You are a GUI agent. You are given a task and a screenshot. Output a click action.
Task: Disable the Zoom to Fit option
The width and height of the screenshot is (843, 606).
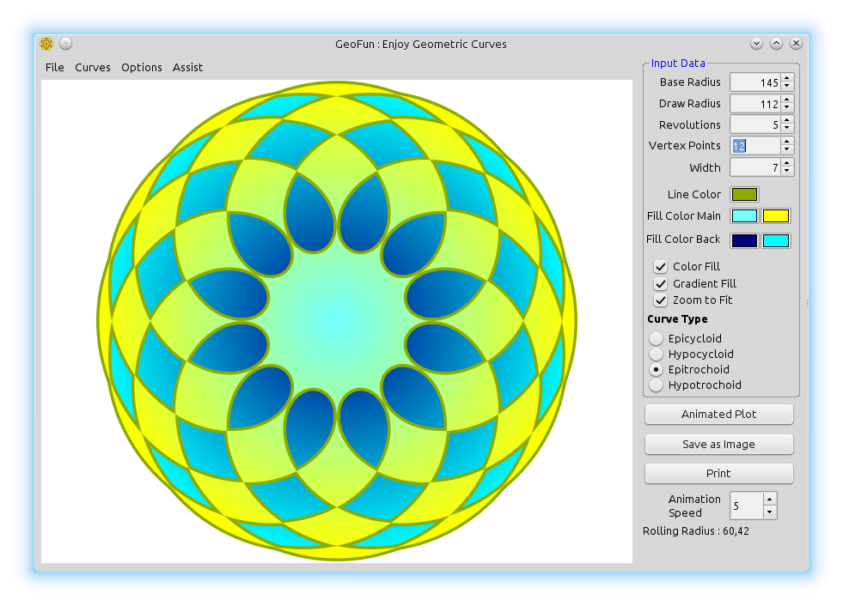[660, 300]
